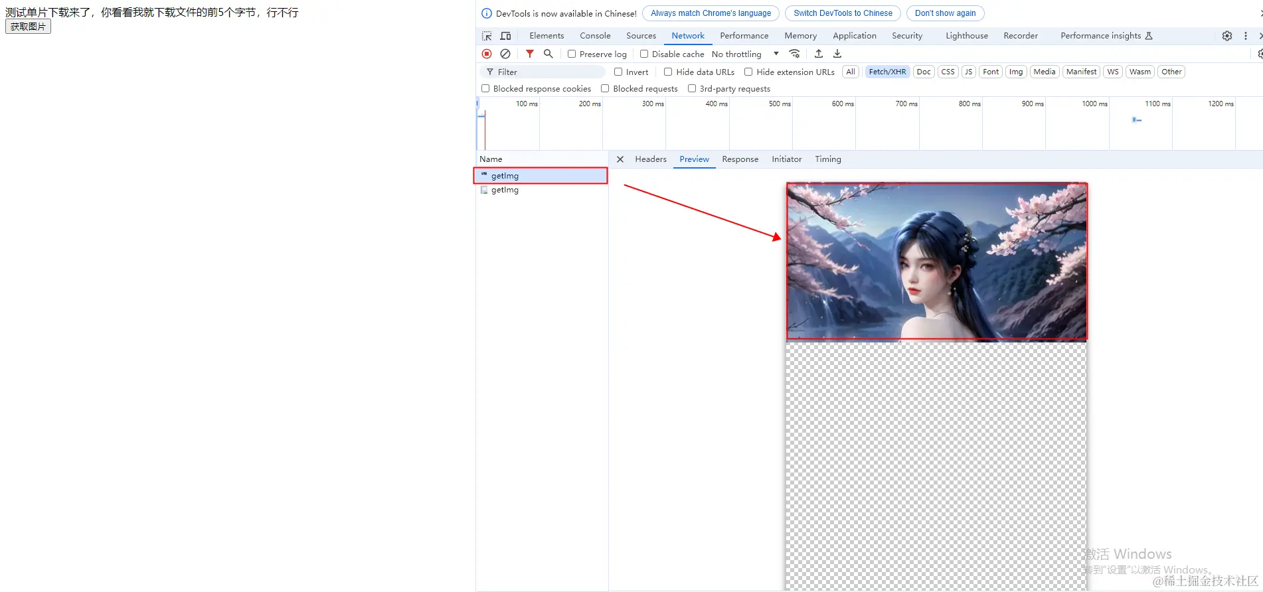The width and height of the screenshot is (1263, 592).
Task: Click Switch DevTools to Chinese
Action: click(843, 13)
